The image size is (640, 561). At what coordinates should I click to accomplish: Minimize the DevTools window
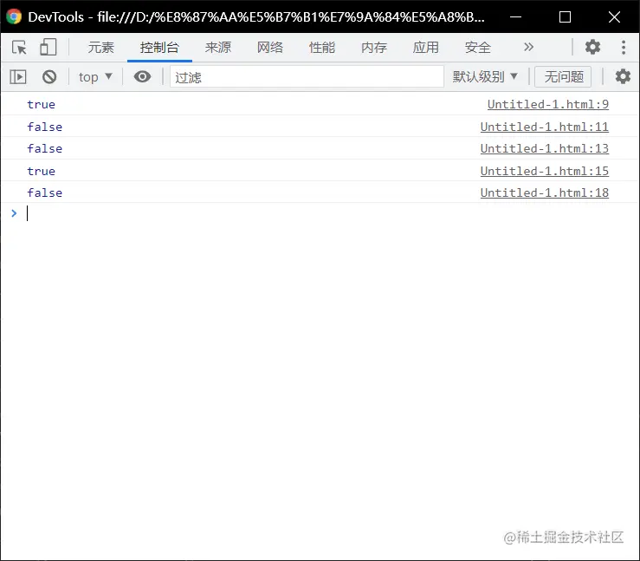tap(515, 16)
